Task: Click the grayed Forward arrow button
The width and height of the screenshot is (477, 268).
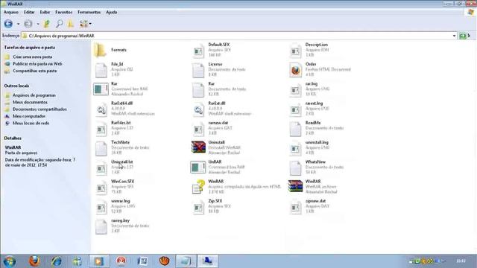Action: click(28, 24)
